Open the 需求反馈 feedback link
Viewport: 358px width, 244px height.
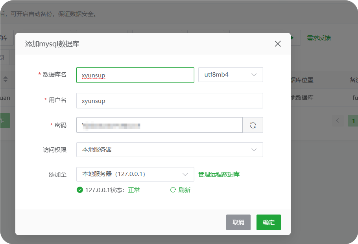click(x=319, y=37)
